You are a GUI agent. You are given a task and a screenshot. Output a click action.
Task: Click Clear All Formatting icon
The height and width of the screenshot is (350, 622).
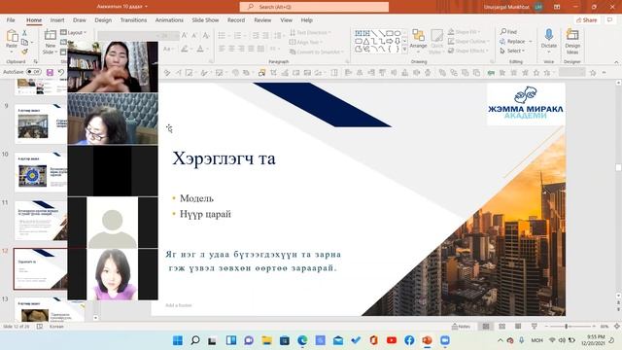pyautogui.click(x=206, y=36)
